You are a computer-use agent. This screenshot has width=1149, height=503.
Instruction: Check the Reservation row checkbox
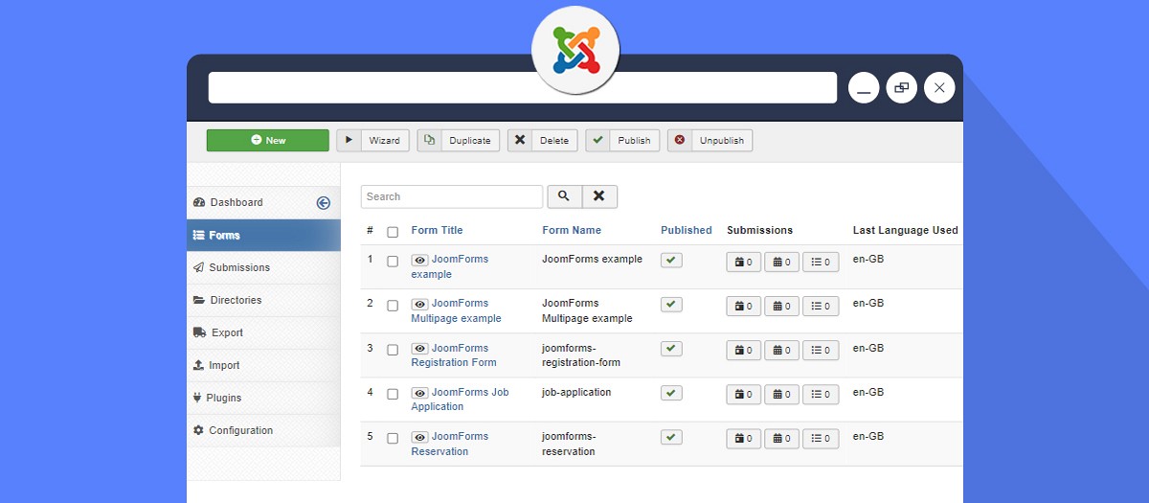pyautogui.click(x=393, y=438)
